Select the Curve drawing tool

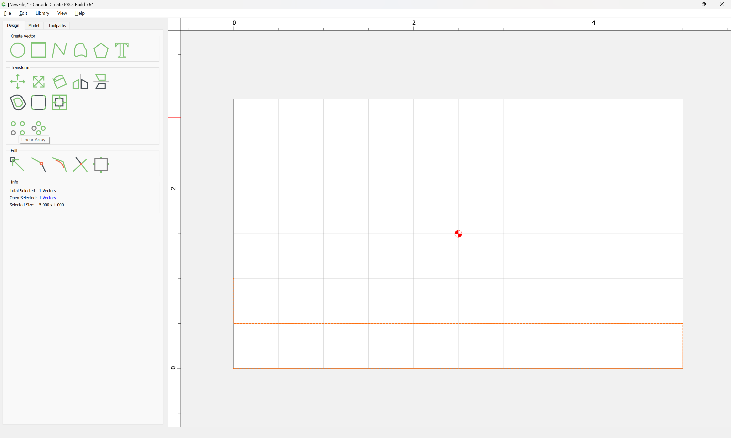click(80, 50)
